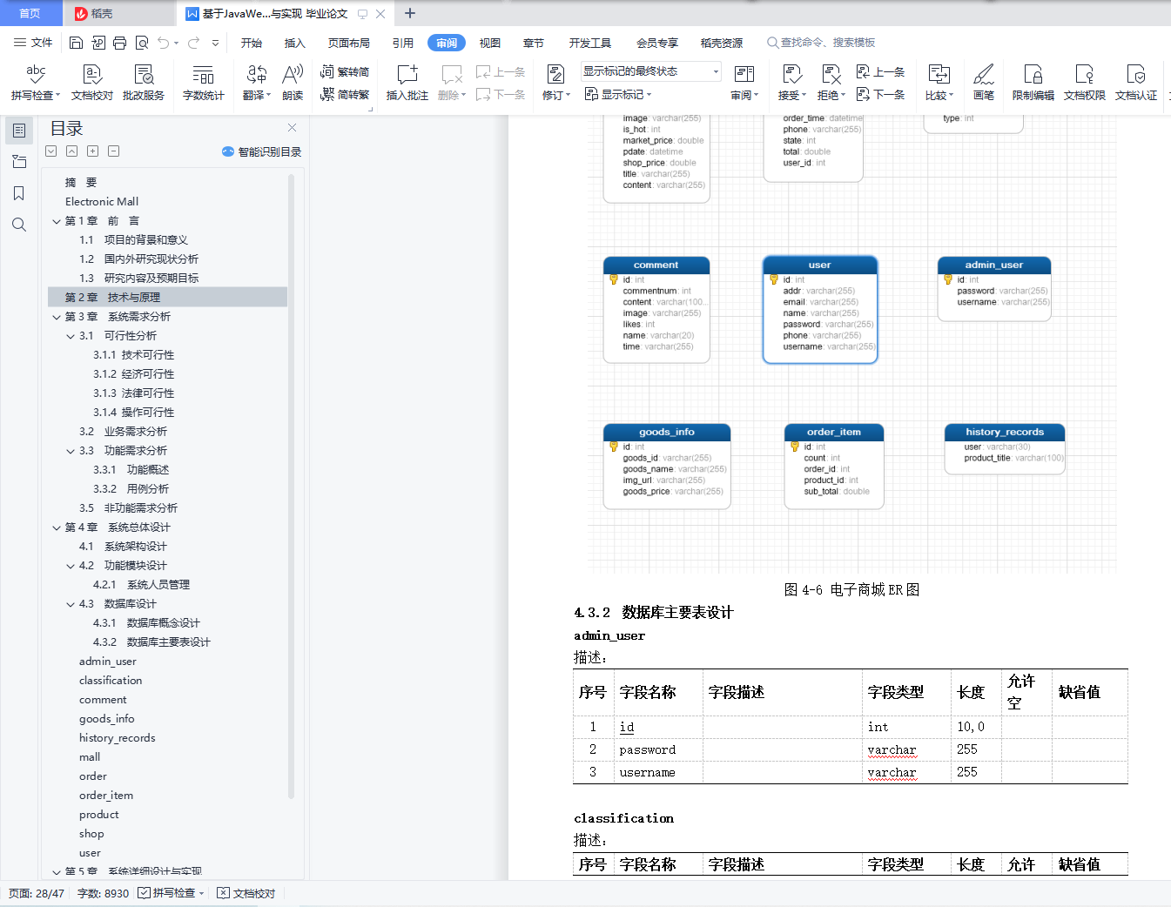Switch to the 稻壳 window tab

coord(118,13)
